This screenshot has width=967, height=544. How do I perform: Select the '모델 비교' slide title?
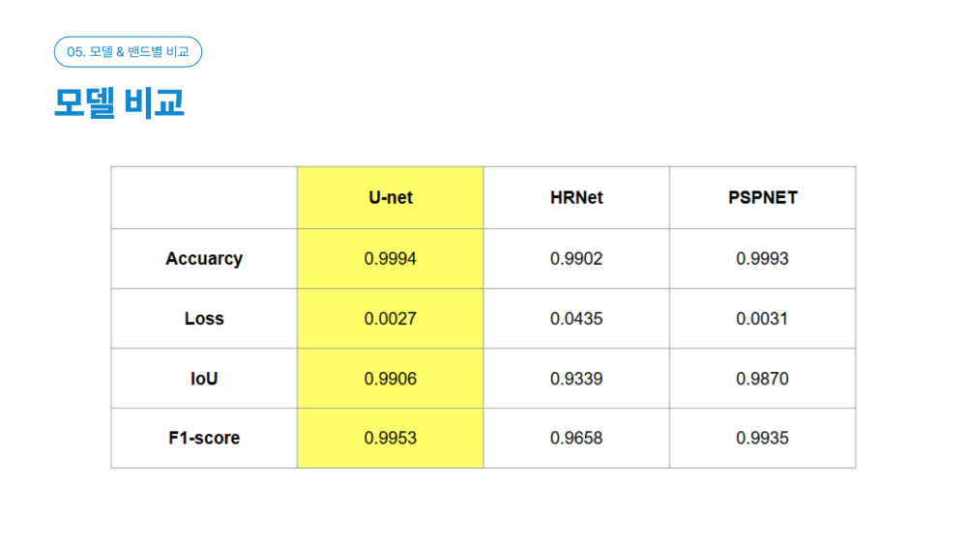point(119,102)
